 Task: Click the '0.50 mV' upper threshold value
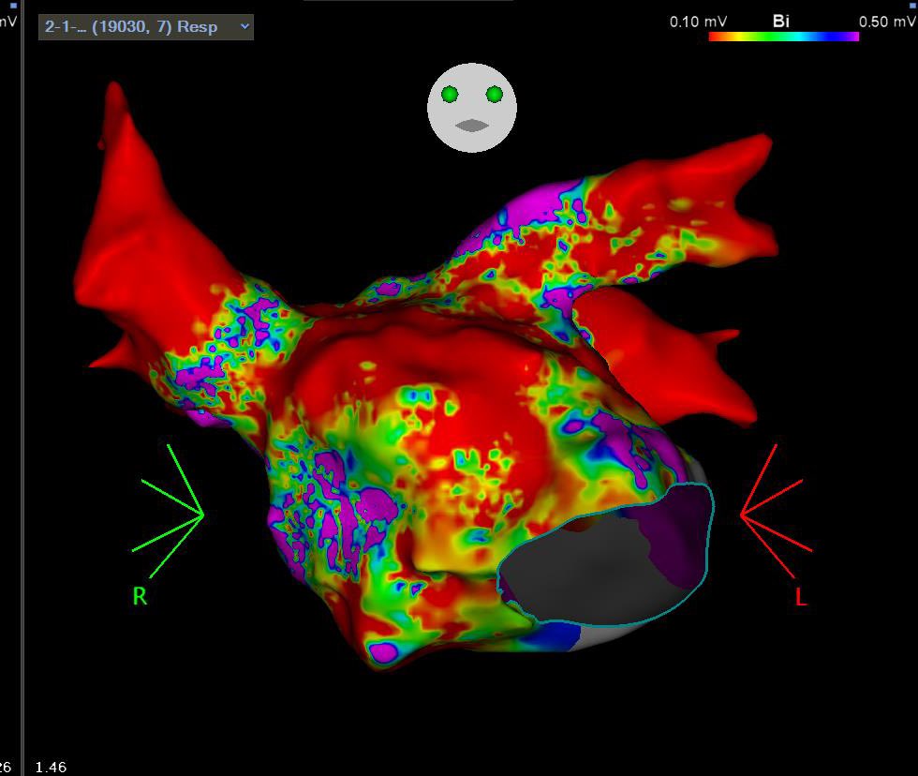[x=886, y=22]
